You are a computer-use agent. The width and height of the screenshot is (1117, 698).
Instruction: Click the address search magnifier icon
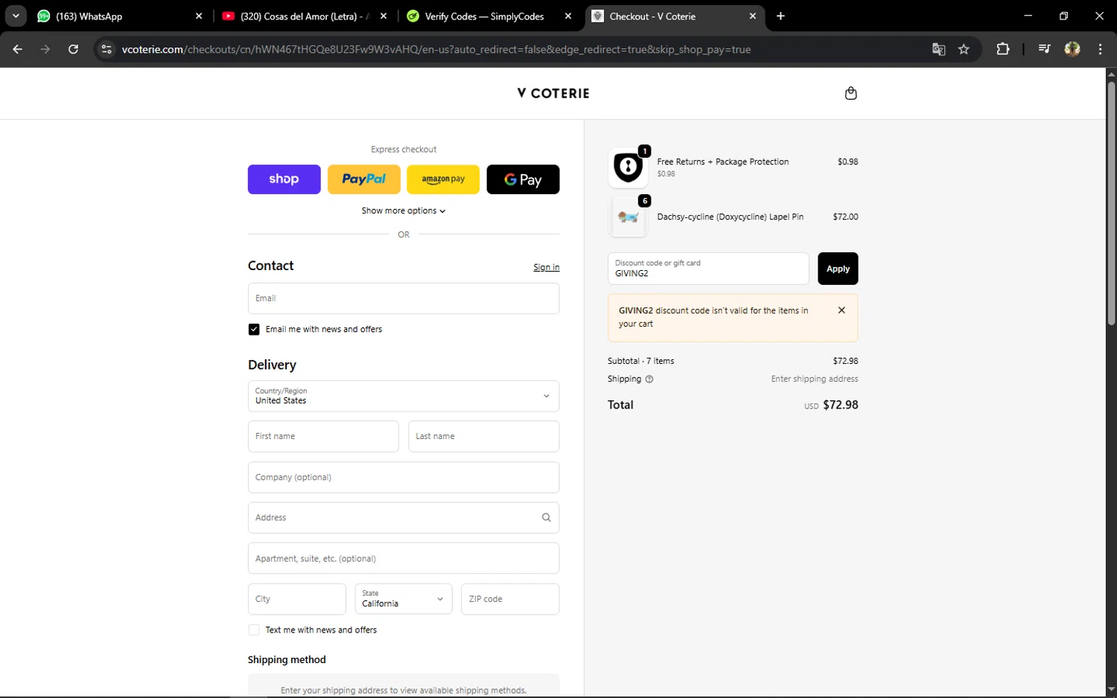tap(546, 517)
